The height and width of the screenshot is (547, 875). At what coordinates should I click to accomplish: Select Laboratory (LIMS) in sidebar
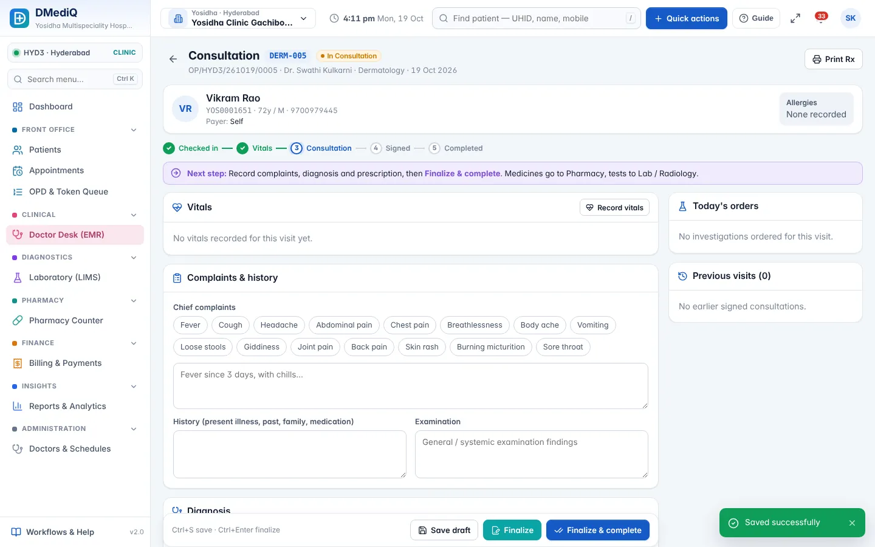click(75, 278)
